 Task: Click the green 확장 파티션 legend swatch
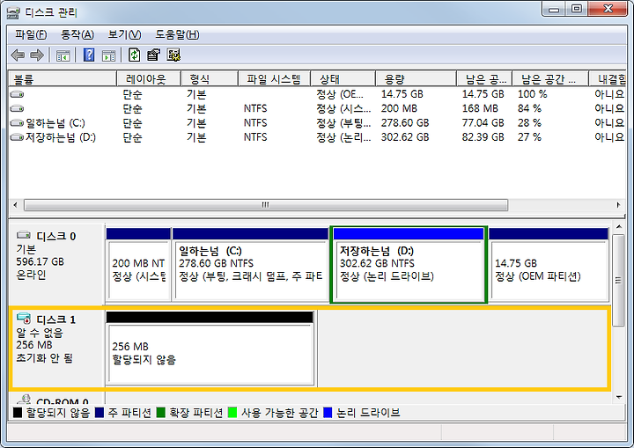(161, 413)
